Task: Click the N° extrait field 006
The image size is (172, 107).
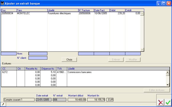Action: [x=59, y=100]
